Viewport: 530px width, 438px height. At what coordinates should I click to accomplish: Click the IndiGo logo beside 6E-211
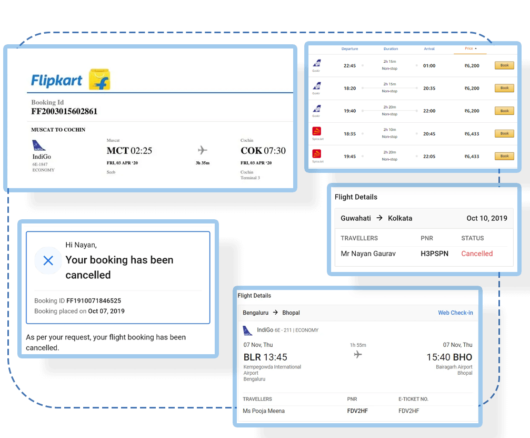[248, 330]
